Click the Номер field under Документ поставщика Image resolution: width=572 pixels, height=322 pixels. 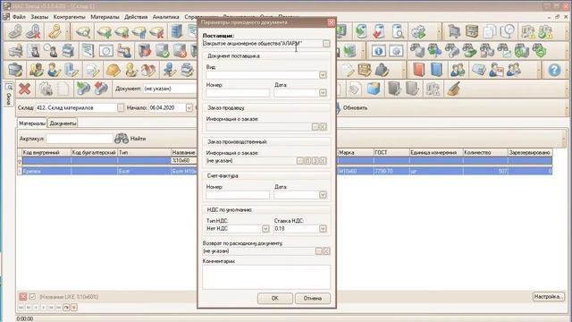(x=238, y=93)
